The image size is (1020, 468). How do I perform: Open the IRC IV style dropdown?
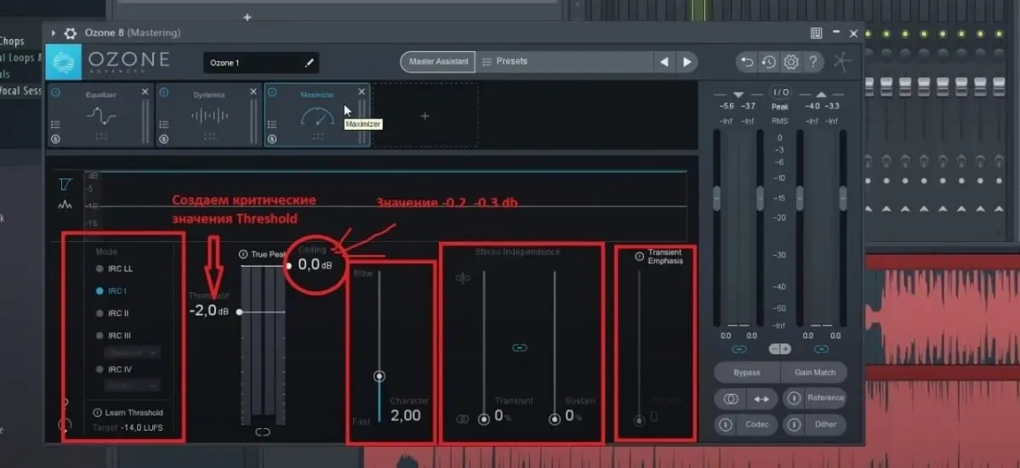(132, 386)
